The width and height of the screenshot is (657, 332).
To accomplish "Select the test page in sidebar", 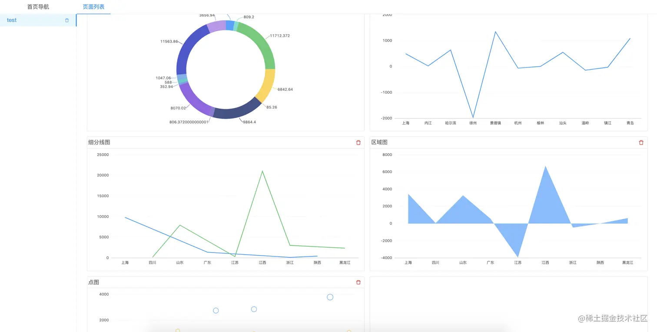I will (38, 20).
